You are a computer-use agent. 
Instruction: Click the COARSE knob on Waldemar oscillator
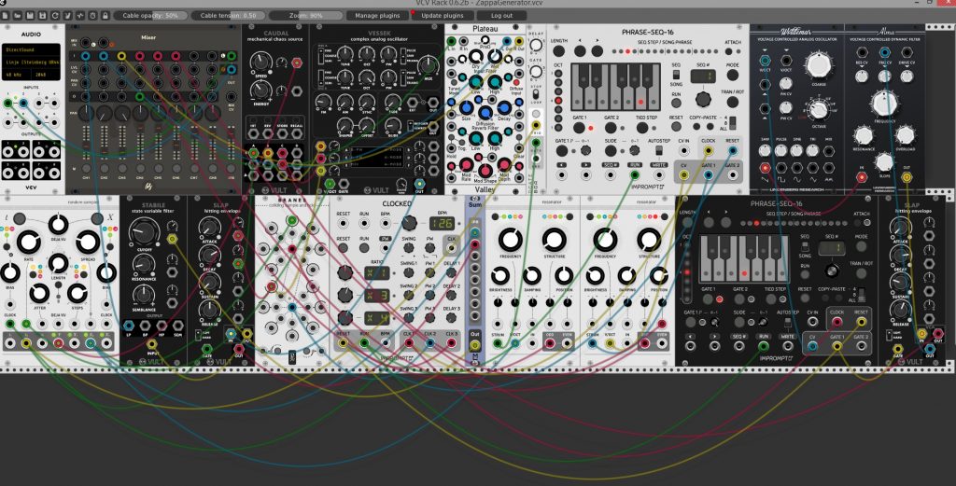(x=818, y=64)
